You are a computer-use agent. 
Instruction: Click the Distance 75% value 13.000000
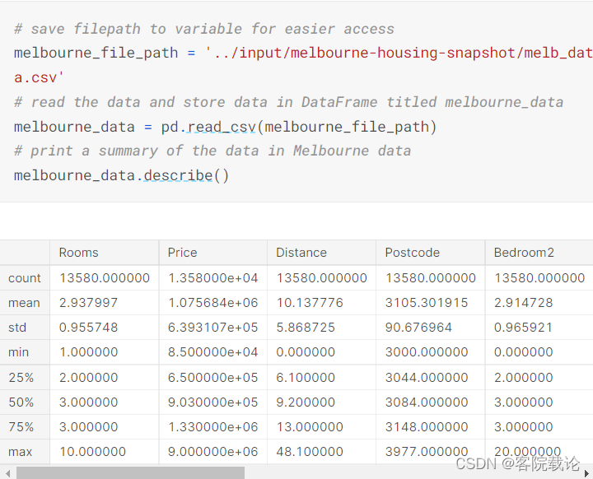(x=310, y=427)
